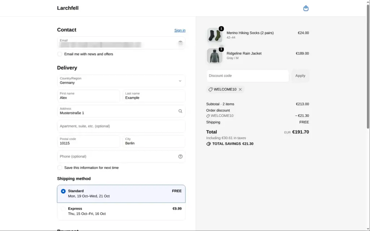Click the Including €30.61 in taxes text
Viewport: 370px width, 231px height.
tap(226, 138)
